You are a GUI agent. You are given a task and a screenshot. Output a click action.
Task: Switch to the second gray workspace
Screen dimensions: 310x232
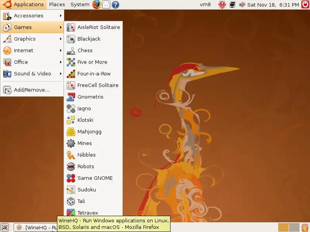[x=294, y=227]
